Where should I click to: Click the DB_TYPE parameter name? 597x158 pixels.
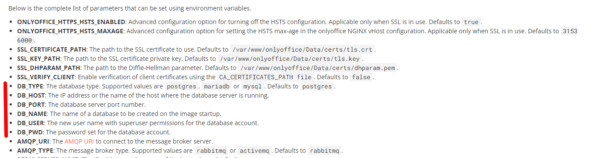coord(30,86)
